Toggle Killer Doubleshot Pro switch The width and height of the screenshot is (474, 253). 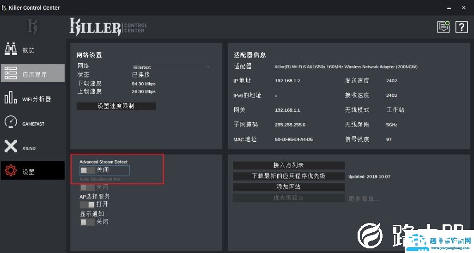(87, 187)
